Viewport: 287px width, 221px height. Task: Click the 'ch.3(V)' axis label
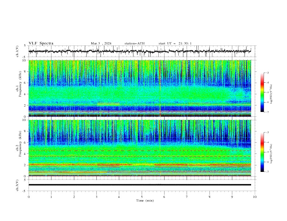(17, 185)
